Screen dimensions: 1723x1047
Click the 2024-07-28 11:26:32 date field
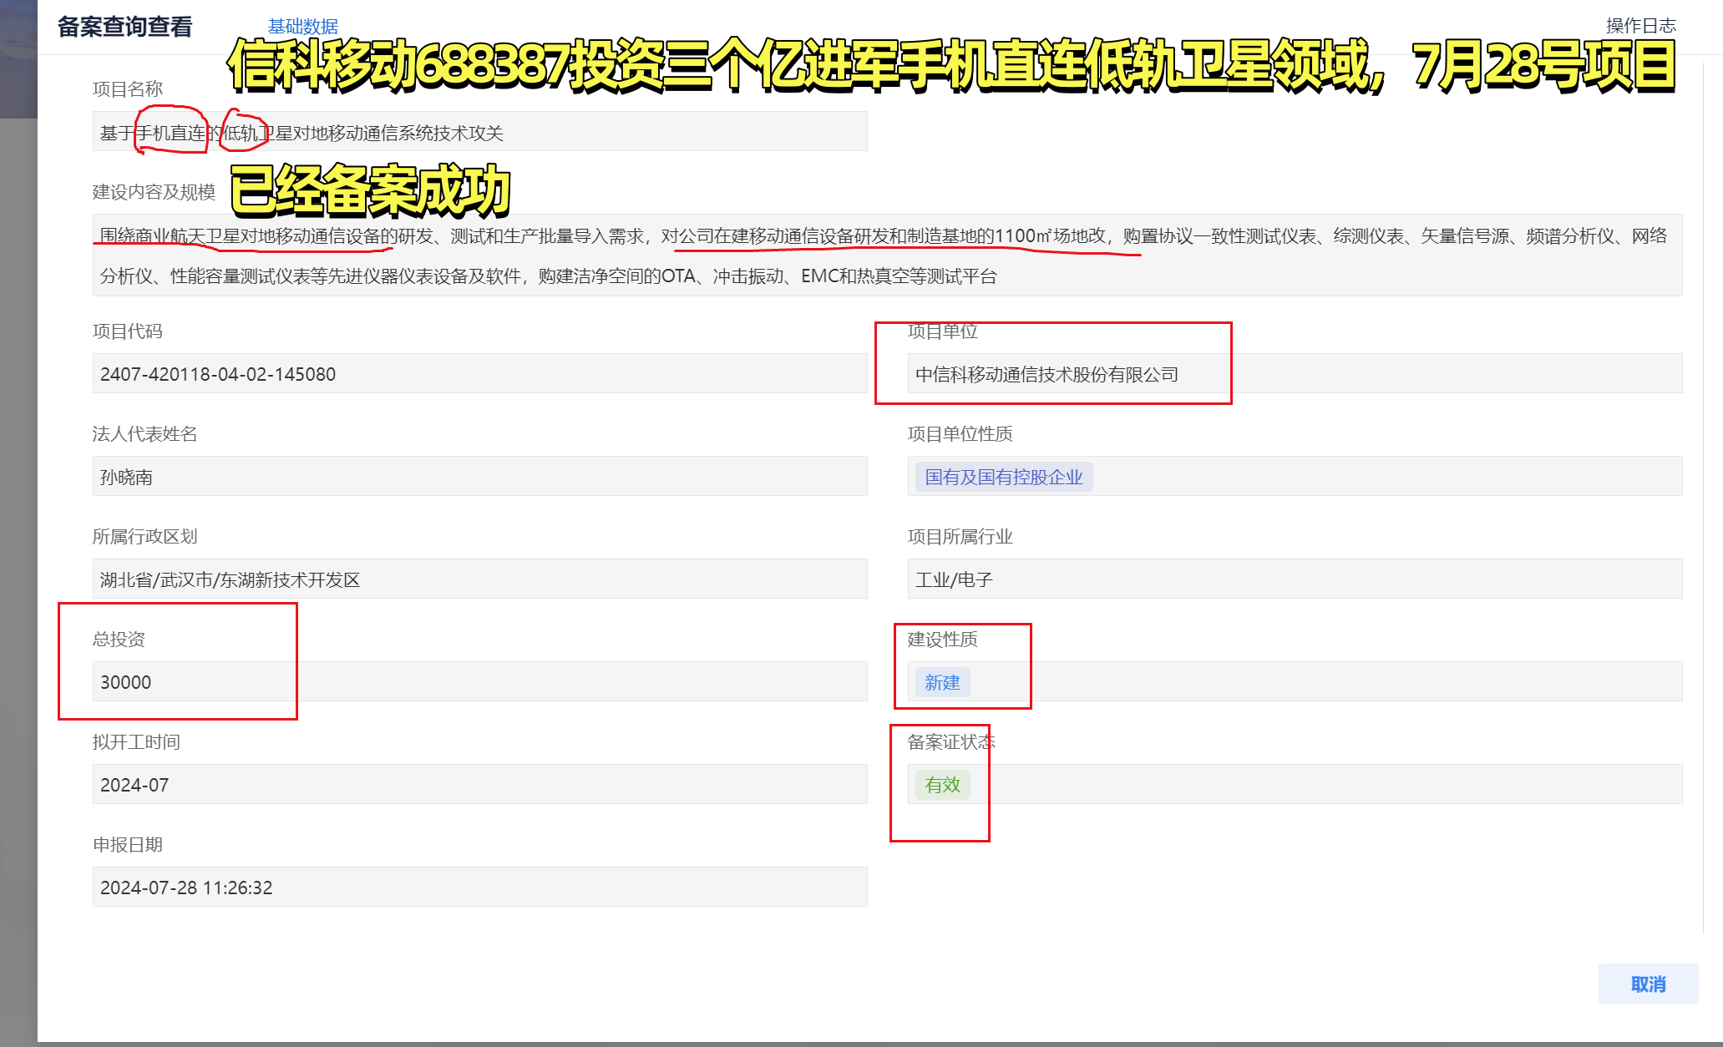click(x=479, y=887)
